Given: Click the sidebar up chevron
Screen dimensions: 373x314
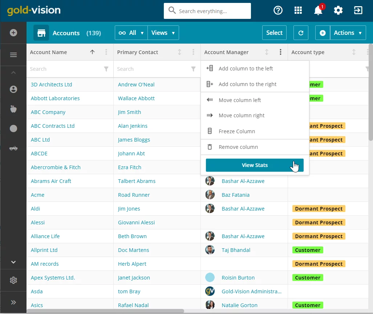Looking at the screenshot, I should pos(13,73).
